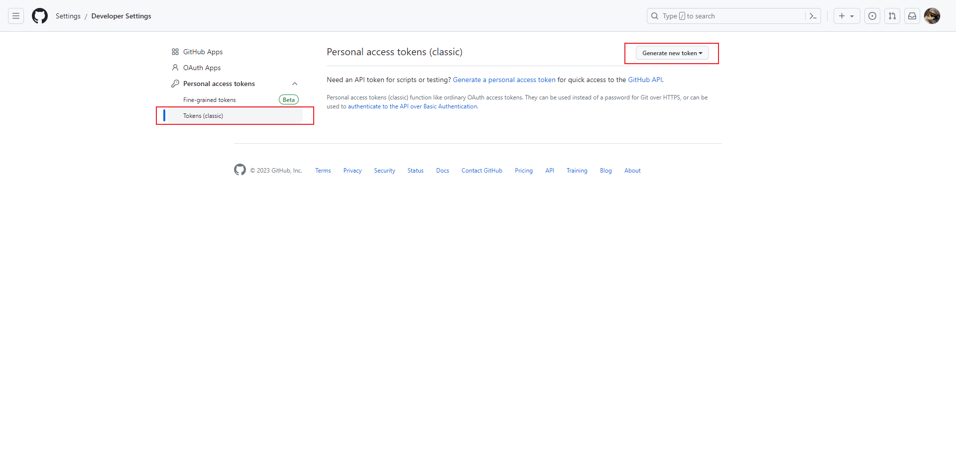The height and width of the screenshot is (466, 956).
Task: Open the user avatar menu
Action: pyautogui.click(x=932, y=16)
